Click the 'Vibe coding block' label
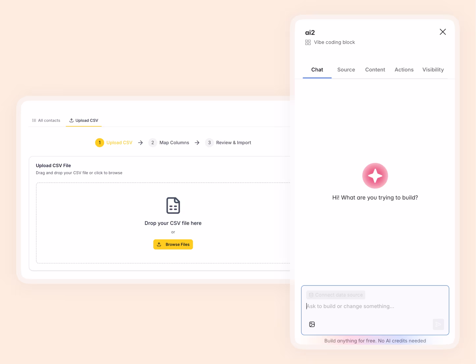Image resolution: width=476 pixels, height=364 pixels. (334, 42)
